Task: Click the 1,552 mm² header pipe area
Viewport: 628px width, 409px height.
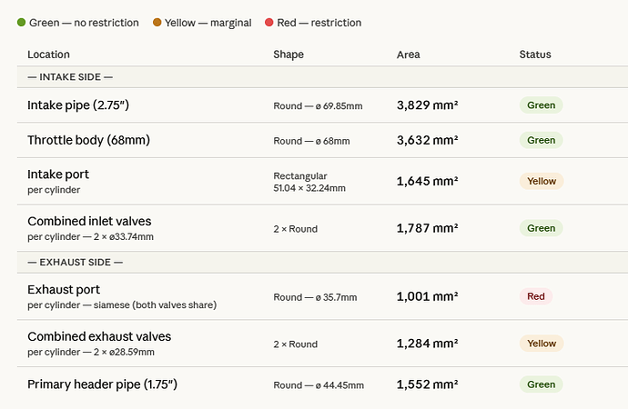Action: click(x=427, y=384)
